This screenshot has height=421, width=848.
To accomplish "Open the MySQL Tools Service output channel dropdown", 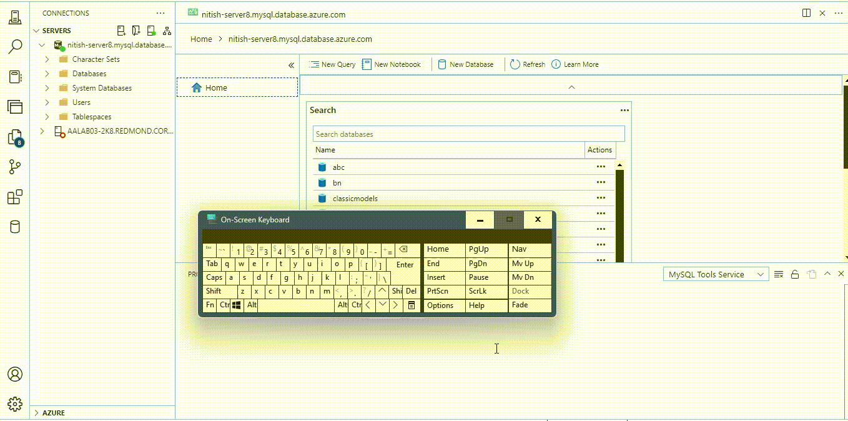I will click(715, 274).
